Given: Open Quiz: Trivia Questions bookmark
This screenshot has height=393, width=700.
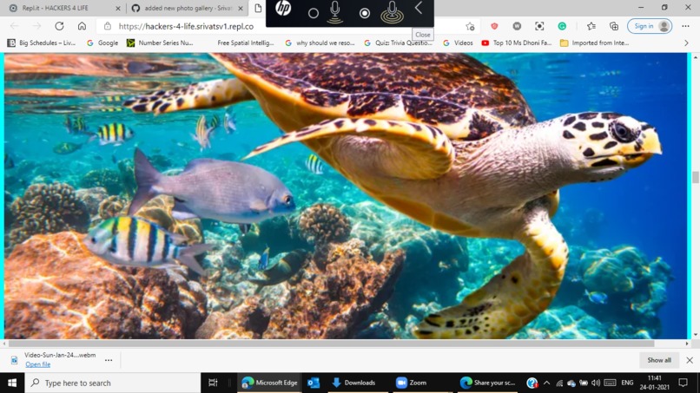Looking at the screenshot, I should click(399, 43).
